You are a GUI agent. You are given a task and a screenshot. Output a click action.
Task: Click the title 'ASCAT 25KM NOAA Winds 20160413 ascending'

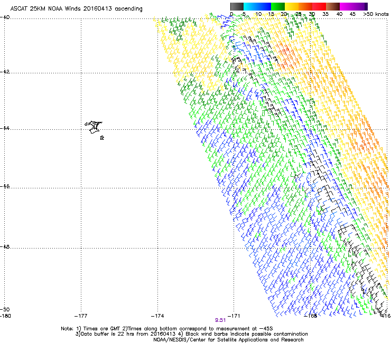(76, 9)
